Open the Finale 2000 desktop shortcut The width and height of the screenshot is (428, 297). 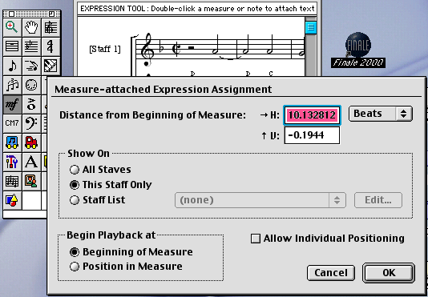tap(357, 50)
